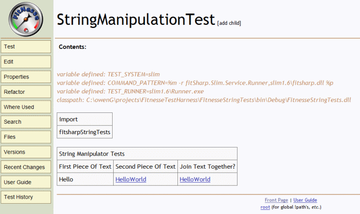Click the page title StringManipulationTest

point(136,19)
